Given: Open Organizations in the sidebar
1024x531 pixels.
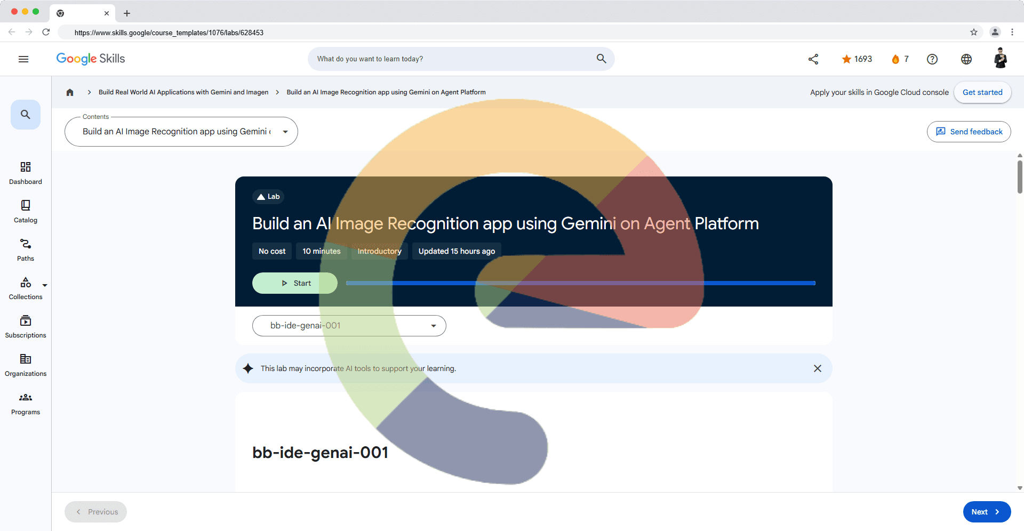Looking at the screenshot, I should 26,365.
